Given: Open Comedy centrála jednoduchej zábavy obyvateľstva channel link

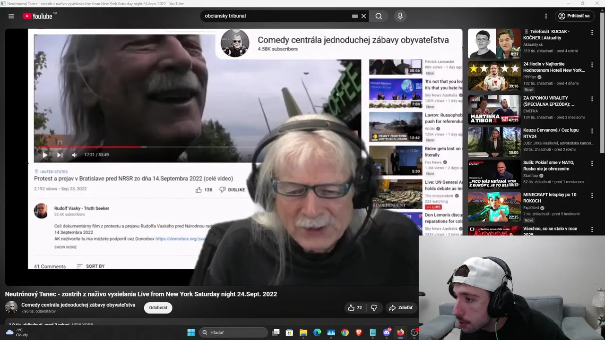Looking at the screenshot, I should coord(78,305).
